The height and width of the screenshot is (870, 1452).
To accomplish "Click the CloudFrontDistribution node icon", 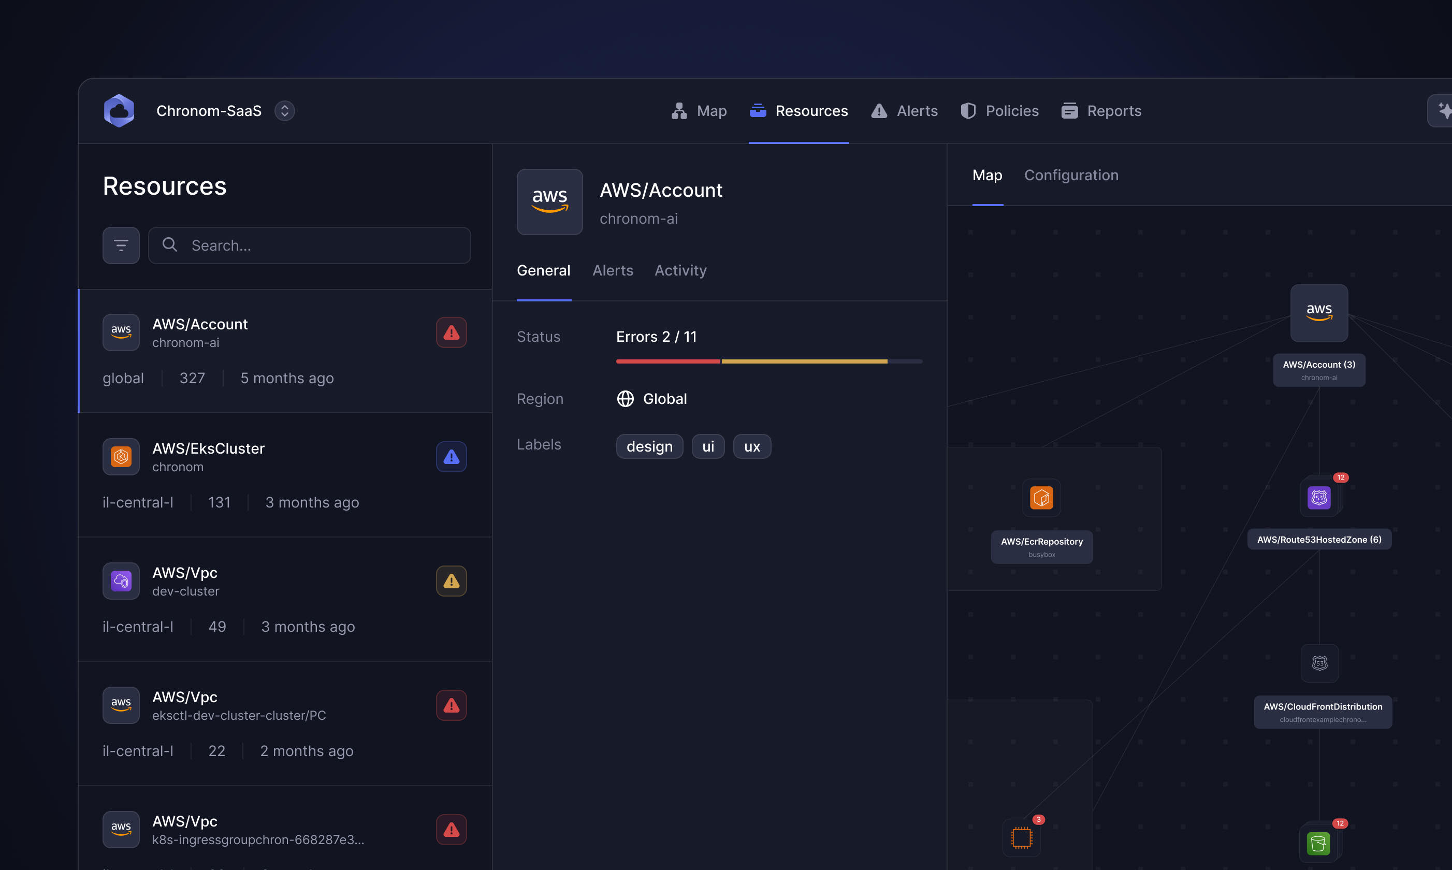I will [1319, 663].
